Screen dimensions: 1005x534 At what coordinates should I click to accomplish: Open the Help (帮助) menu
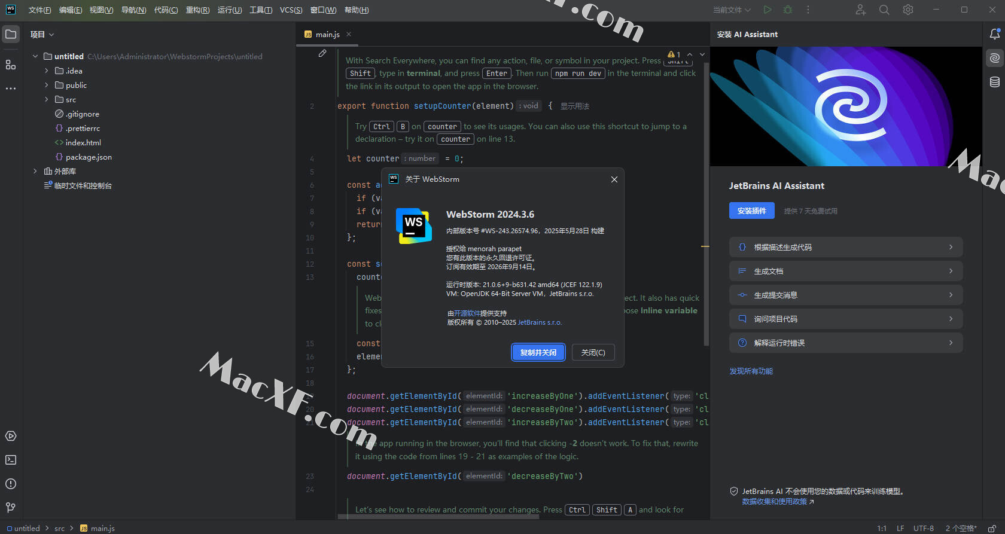(x=357, y=10)
